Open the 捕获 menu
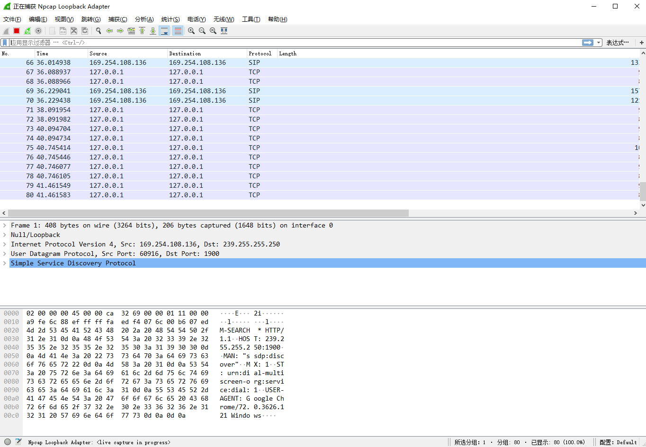 (117, 19)
